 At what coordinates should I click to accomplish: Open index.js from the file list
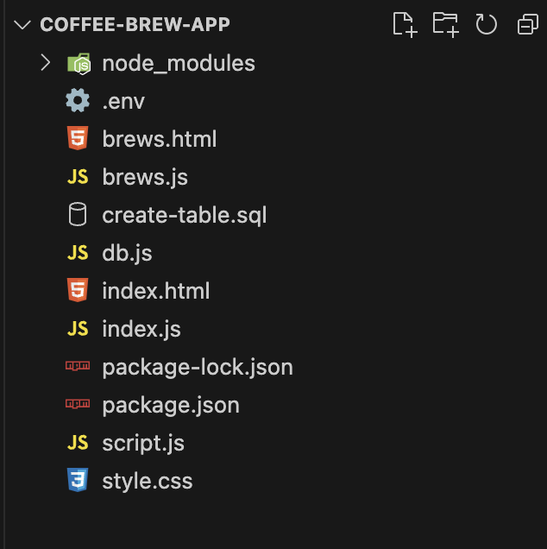[141, 329]
